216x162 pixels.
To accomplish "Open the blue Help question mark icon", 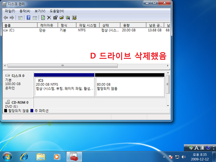I will (x=28, y=18).
